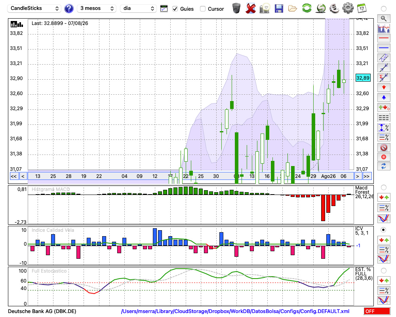Click the open folder icon
Image resolution: width=396 pixels, height=317 pixels.
pos(293,9)
